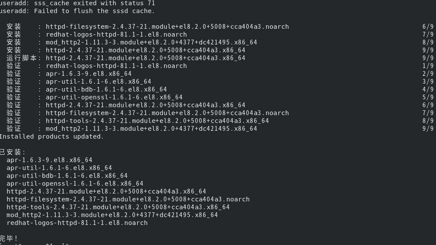
Task: Click the "Installed products updated." text
Action: (x=51, y=136)
